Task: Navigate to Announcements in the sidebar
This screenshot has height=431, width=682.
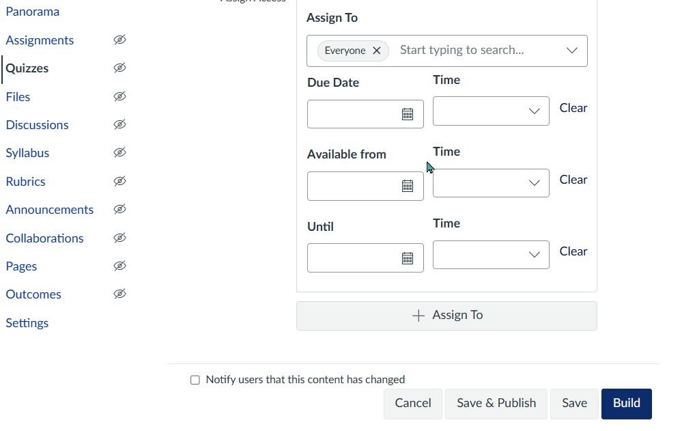Action: point(49,210)
